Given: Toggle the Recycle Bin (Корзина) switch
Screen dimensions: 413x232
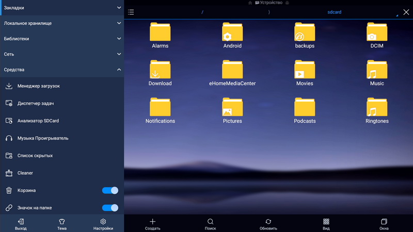Looking at the screenshot, I should [110, 190].
